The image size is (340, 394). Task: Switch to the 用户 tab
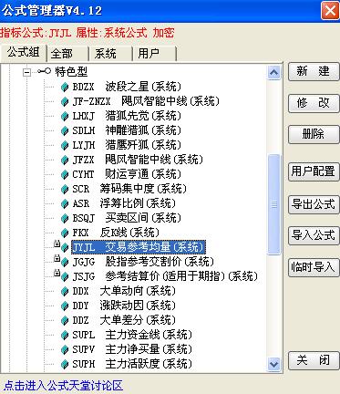[154, 54]
